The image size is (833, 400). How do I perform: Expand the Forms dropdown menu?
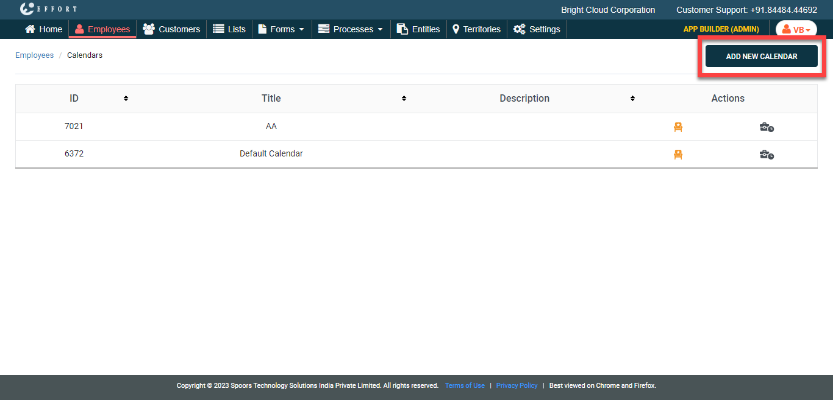[281, 29]
